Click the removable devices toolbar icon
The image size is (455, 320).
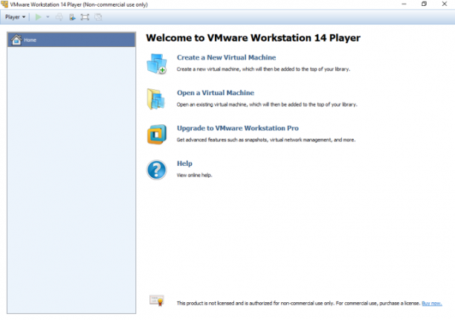point(72,17)
